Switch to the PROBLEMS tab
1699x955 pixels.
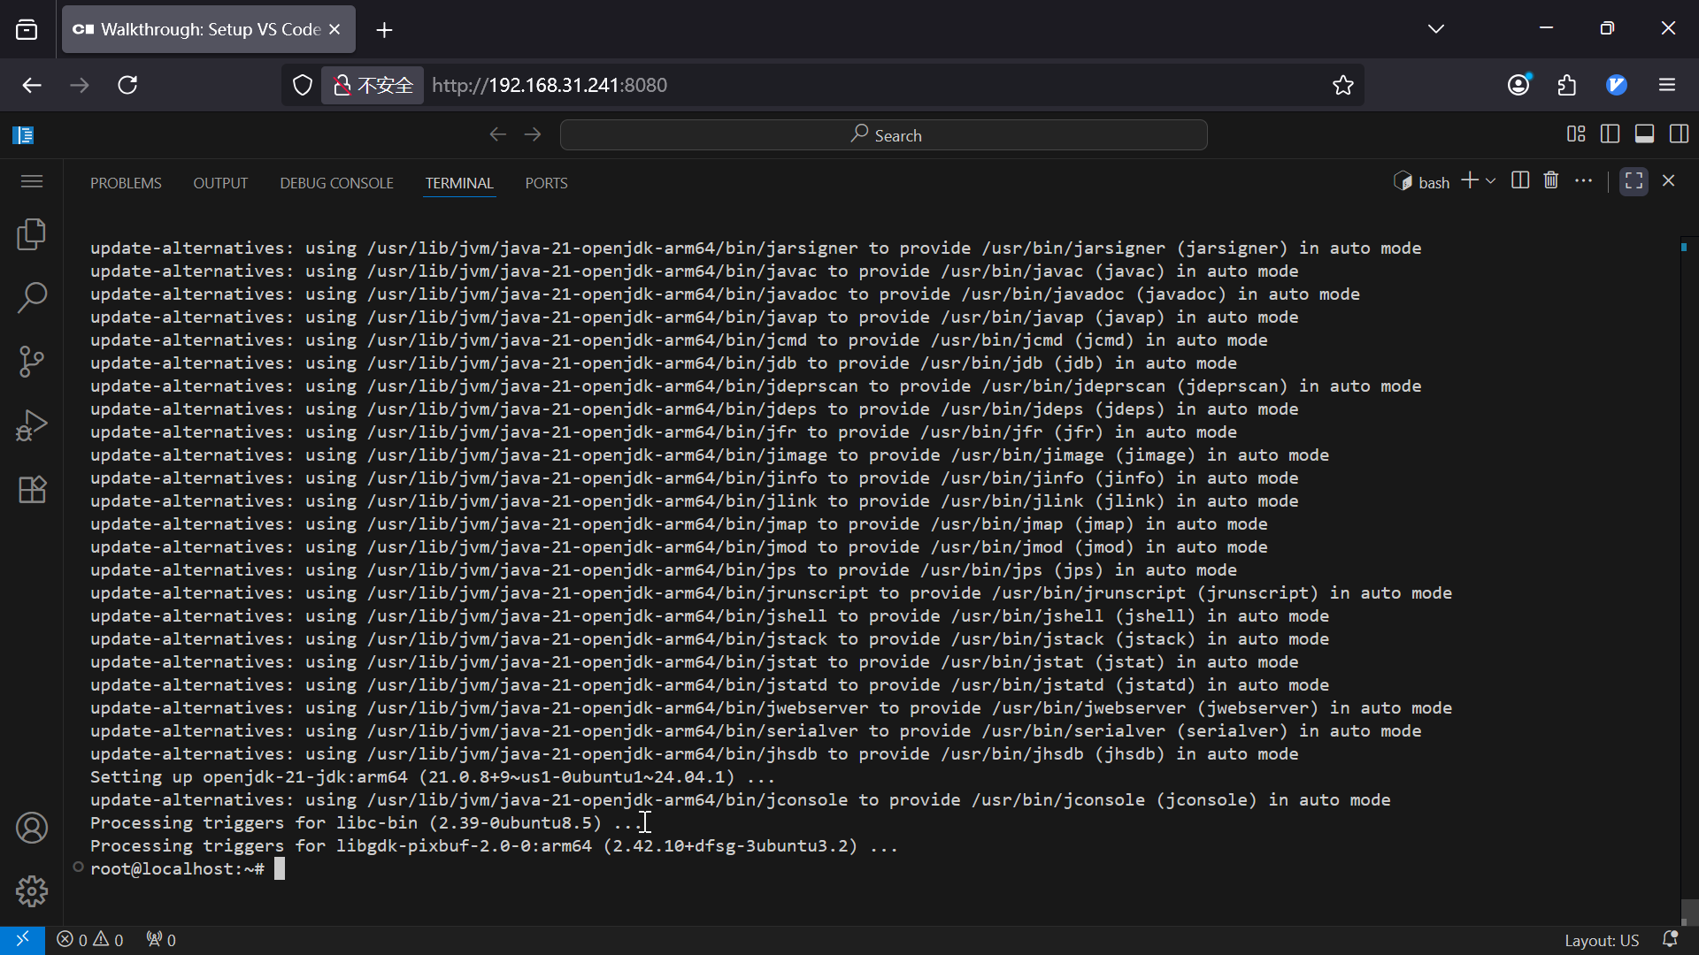click(x=126, y=183)
